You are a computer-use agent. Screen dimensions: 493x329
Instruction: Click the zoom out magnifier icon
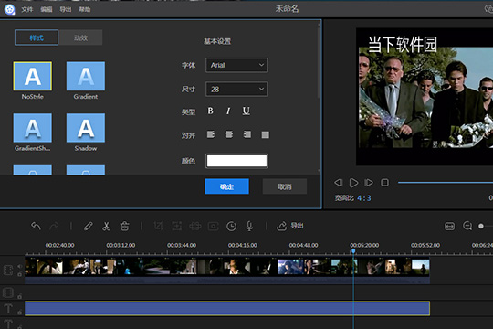coord(467,226)
